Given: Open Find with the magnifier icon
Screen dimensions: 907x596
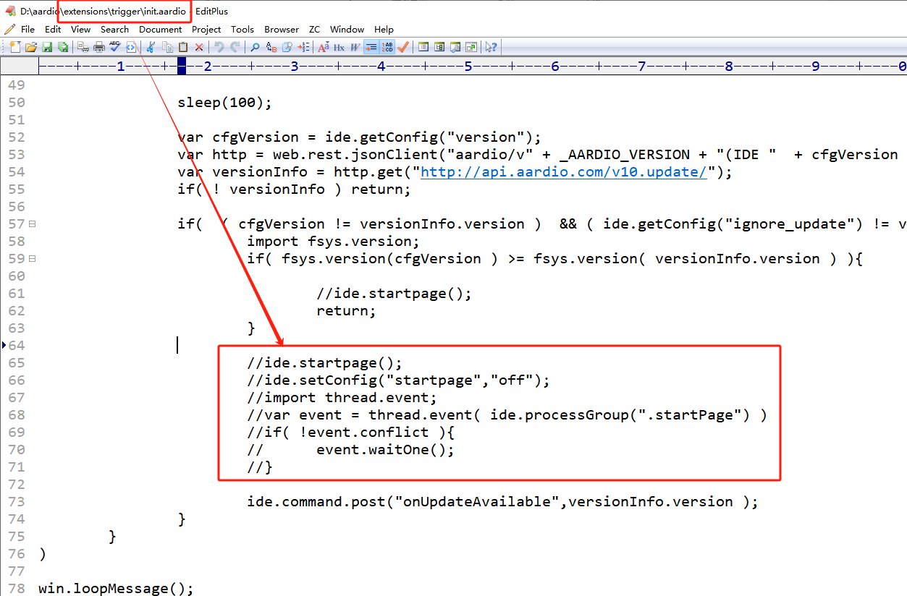Looking at the screenshot, I should click(x=255, y=47).
